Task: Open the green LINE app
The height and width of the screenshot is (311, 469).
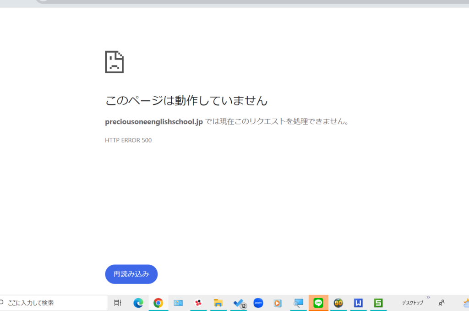Action: point(318,303)
